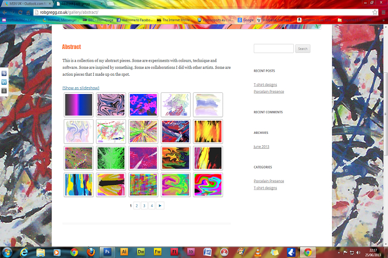This screenshot has height=258, width=388.
Task: Go to gallery page 3
Action: pos(144,206)
